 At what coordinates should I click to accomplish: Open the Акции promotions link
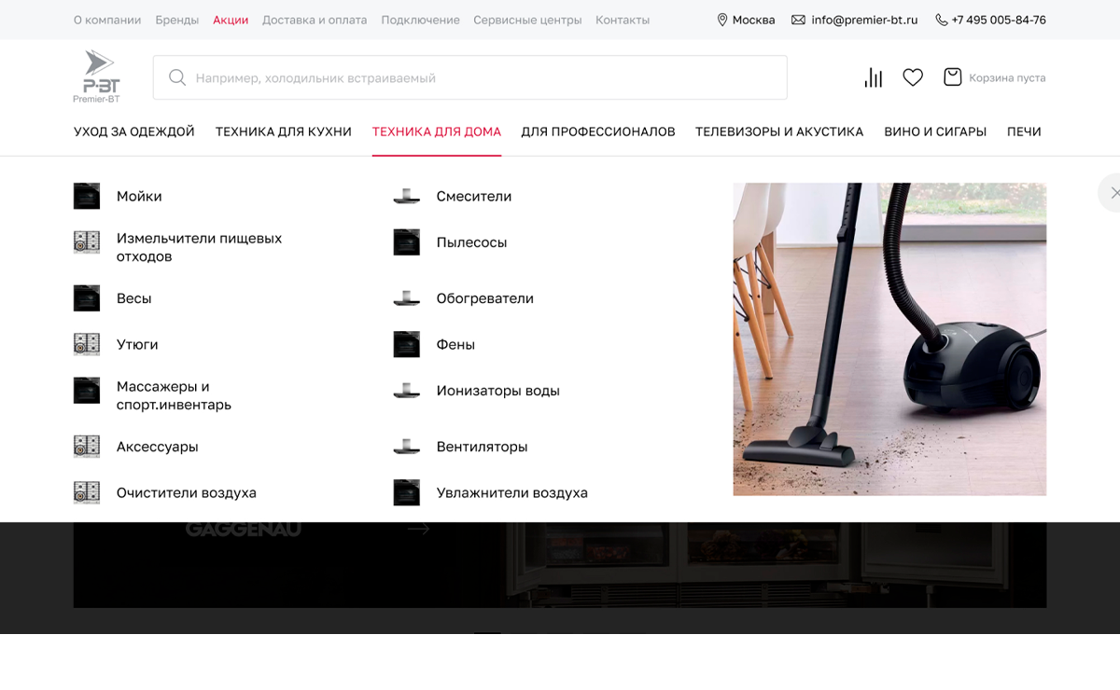tap(231, 20)
